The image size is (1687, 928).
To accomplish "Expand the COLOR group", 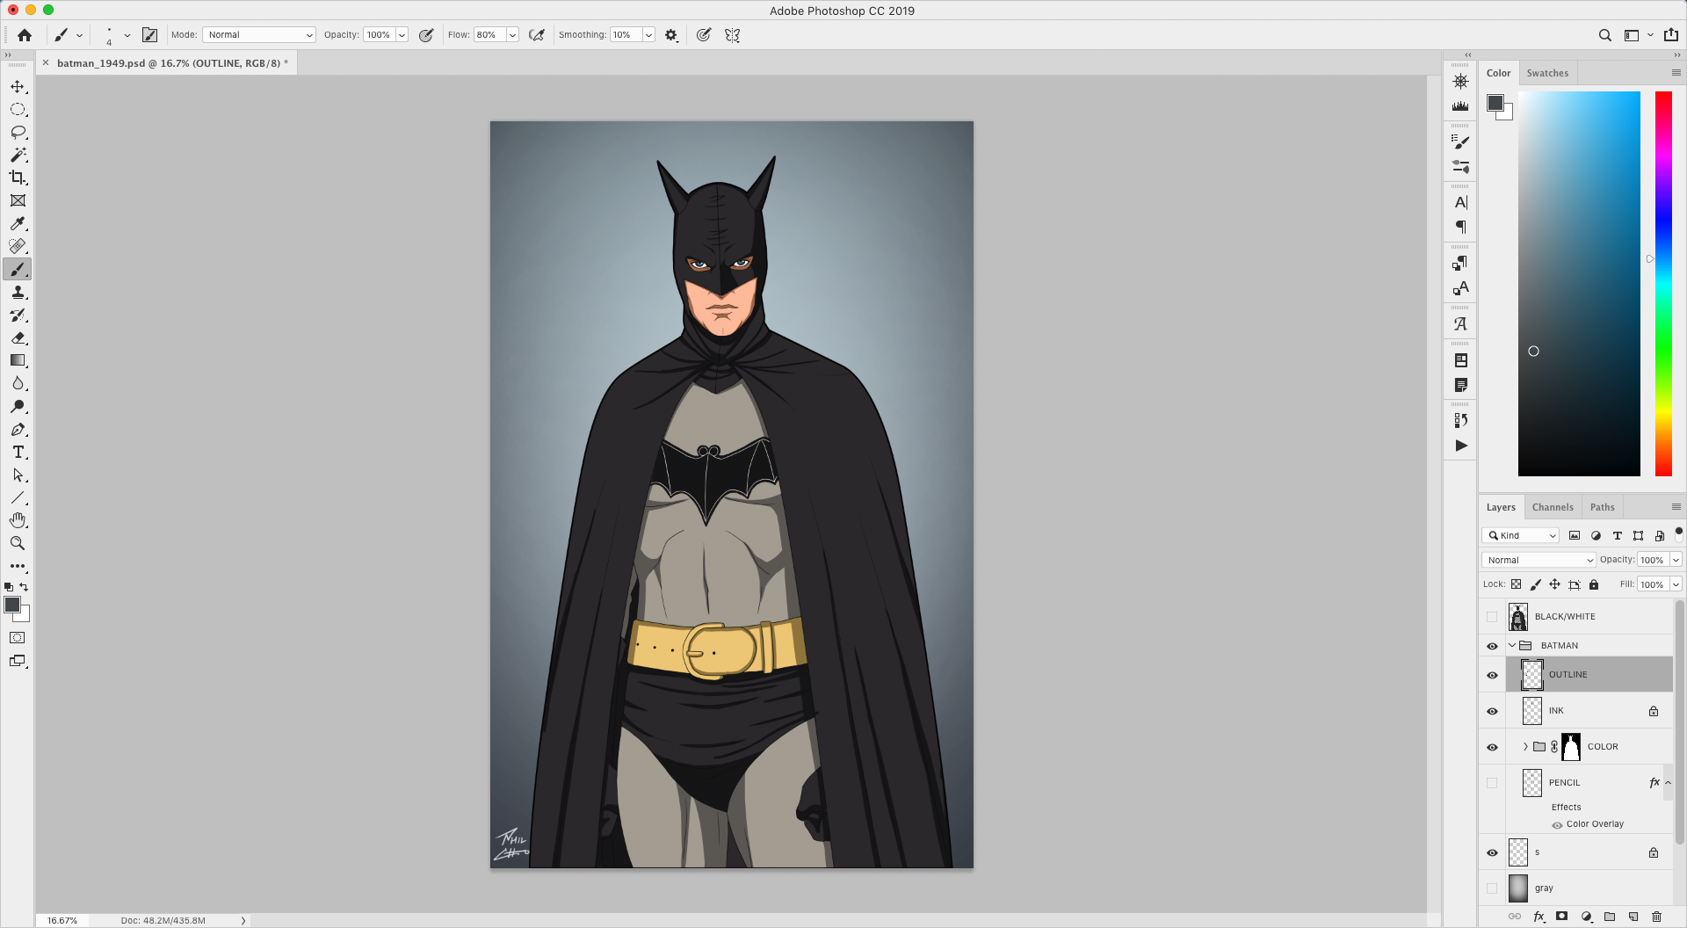I will point(1524,746).
